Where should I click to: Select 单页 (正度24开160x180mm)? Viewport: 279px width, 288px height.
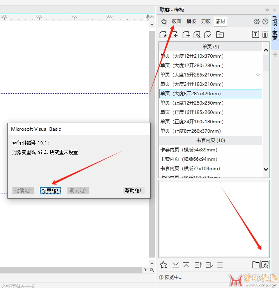[x=210, y=122]
